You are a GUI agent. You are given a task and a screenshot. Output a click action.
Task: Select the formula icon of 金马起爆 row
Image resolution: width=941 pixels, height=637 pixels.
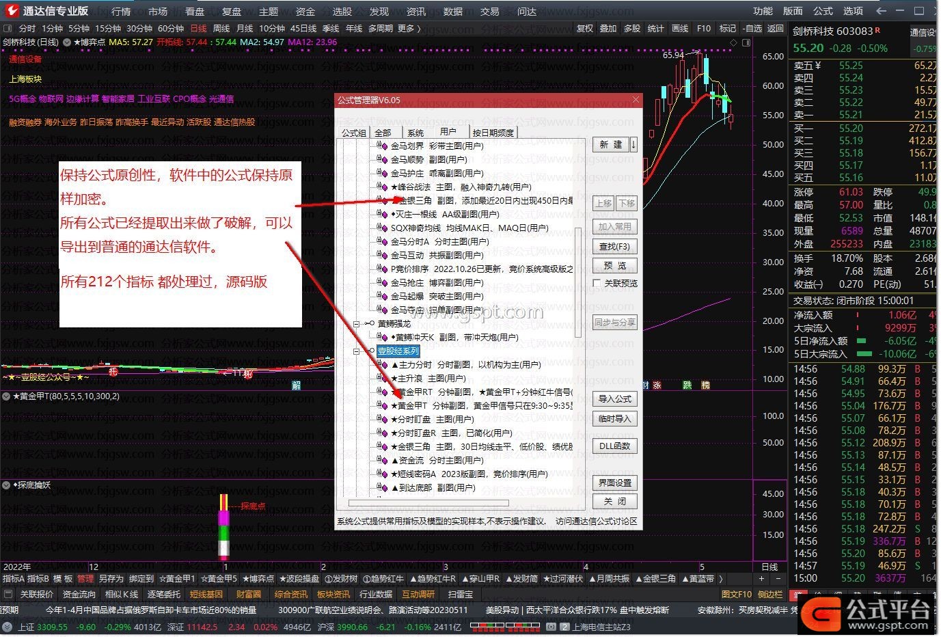pos(382,296)
